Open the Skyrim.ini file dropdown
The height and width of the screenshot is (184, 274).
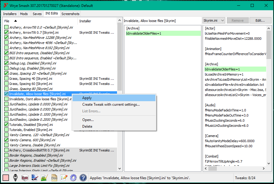[x=214, y=20]
